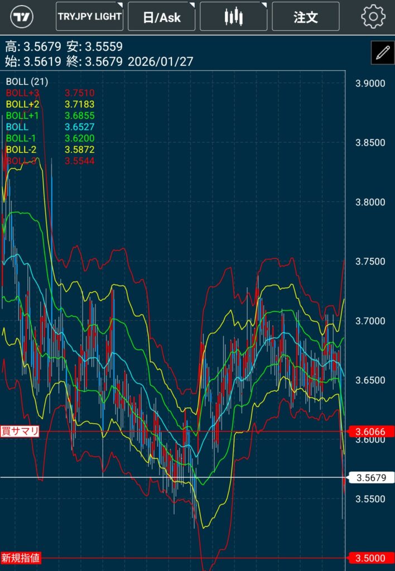Select the BOLL+3 legend entry

coord(22,93)
